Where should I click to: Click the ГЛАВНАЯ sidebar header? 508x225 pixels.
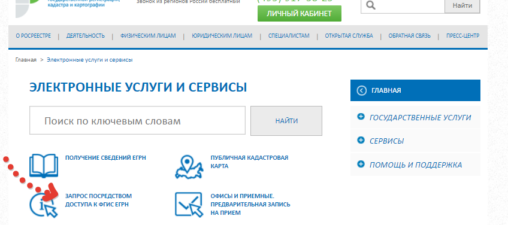(x=415, y=90)
